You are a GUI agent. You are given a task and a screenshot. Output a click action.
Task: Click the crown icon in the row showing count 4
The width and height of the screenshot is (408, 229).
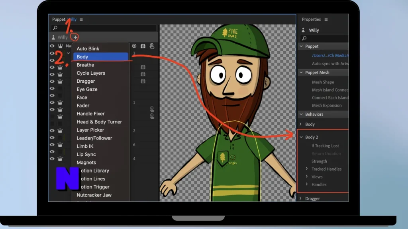(60, 159)
